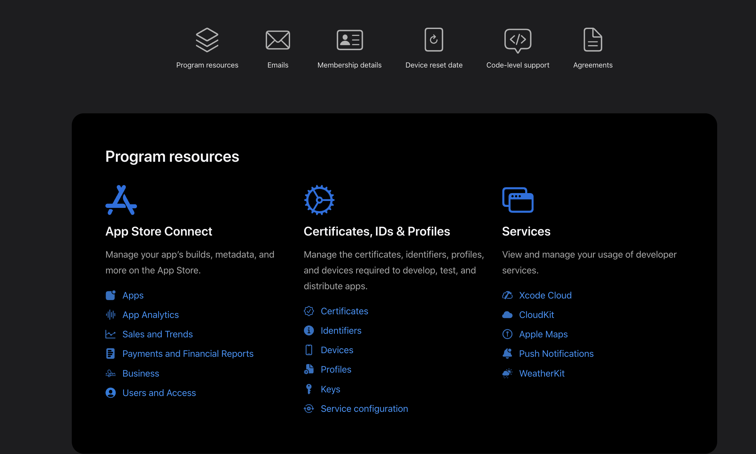Open the Xcode Cloud link

[545, 295]
